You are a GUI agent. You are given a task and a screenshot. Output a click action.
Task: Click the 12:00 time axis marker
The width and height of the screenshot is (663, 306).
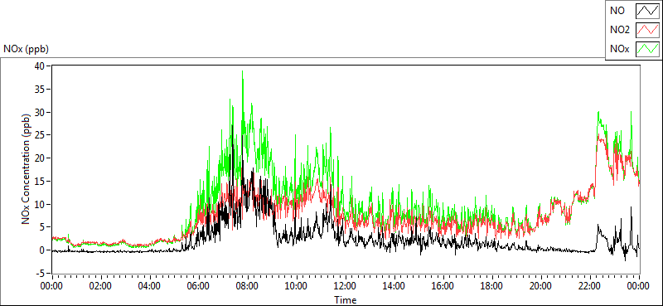(346, 286)
